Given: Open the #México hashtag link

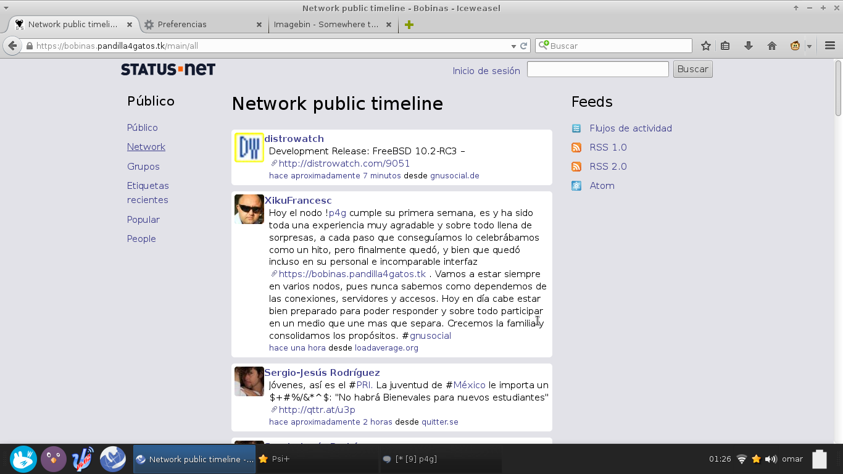Looking at the screenshot, I should coord(470,385).
